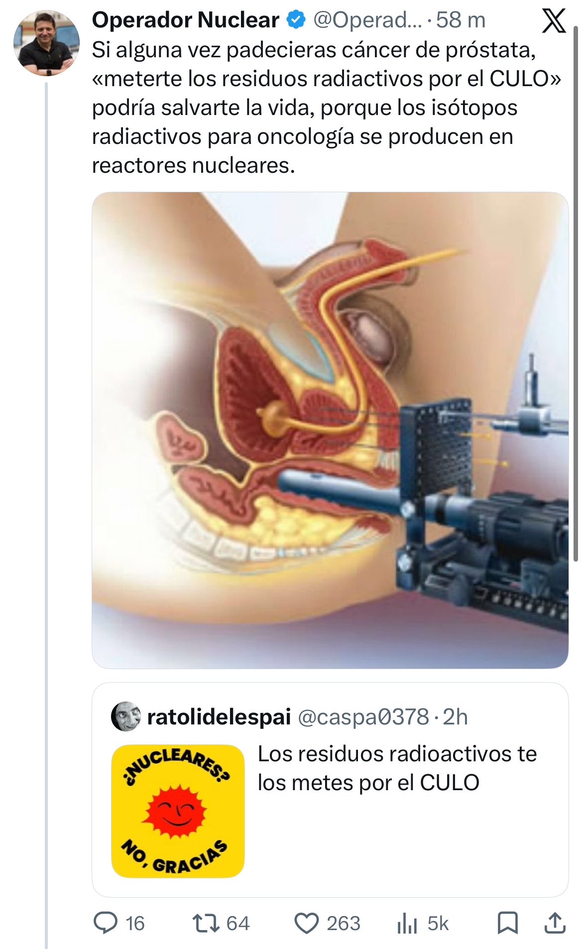582x949 pixels.
Task: Open the ratolidelespai avatar in quoted tweet
Action: [x=126, y=716]
